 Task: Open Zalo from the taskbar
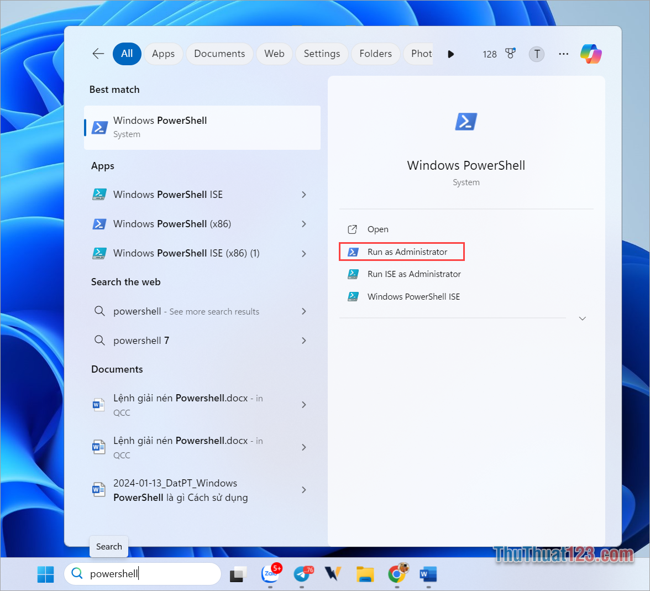pyautogui.click(x=271, y=574)
